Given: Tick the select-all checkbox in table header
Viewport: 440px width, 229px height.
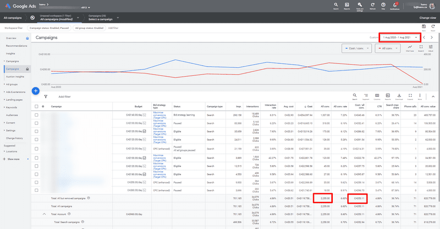Looking at the screenshot, I should [x=37, y=106].
